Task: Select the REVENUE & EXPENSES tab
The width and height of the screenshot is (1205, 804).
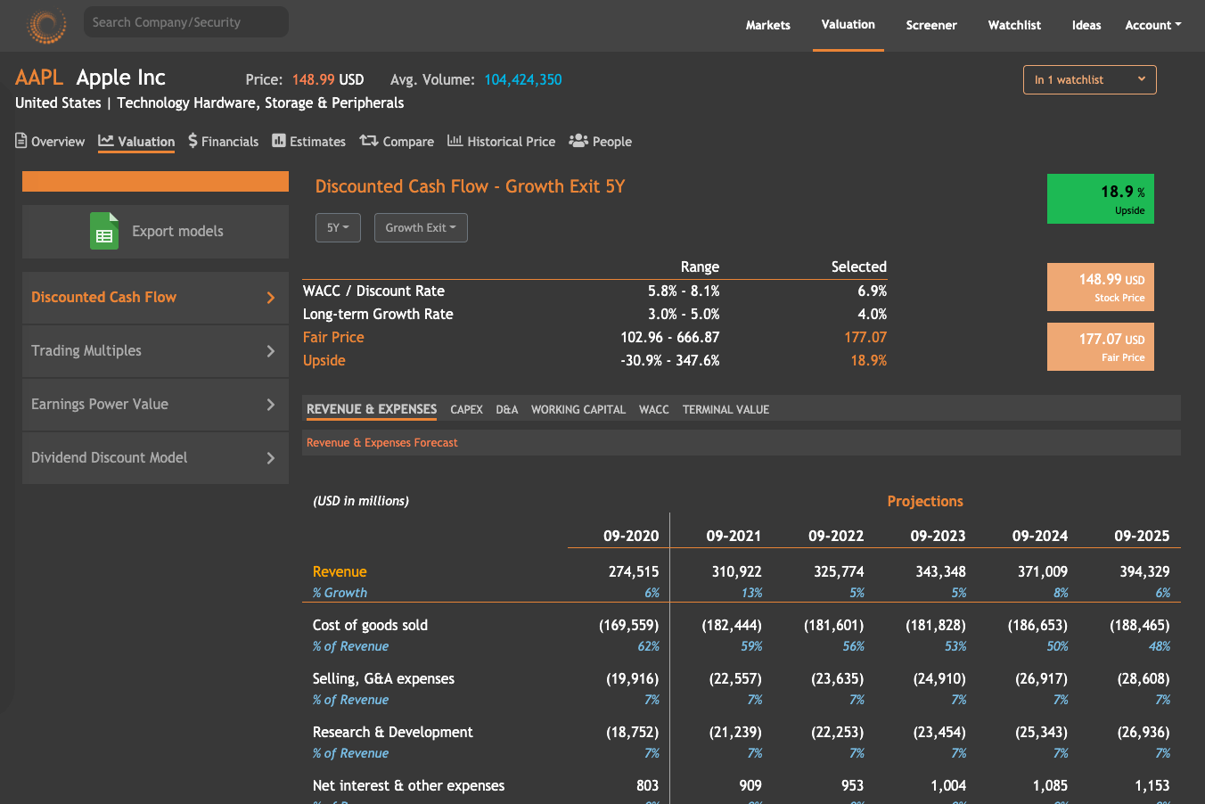Action: (372, 409)
